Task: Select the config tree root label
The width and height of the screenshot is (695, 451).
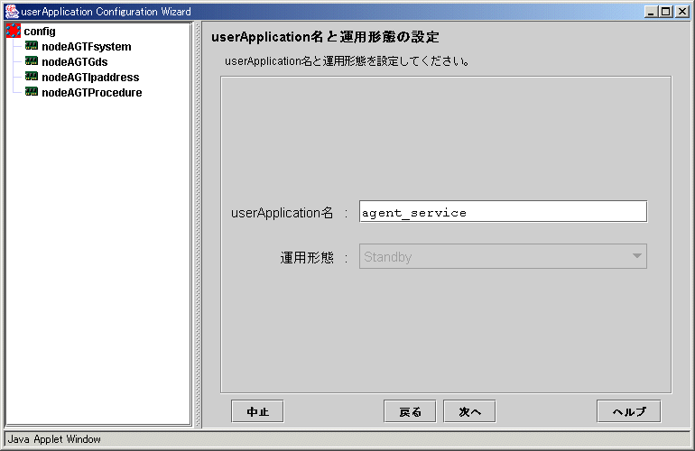Action: point(40,32)
